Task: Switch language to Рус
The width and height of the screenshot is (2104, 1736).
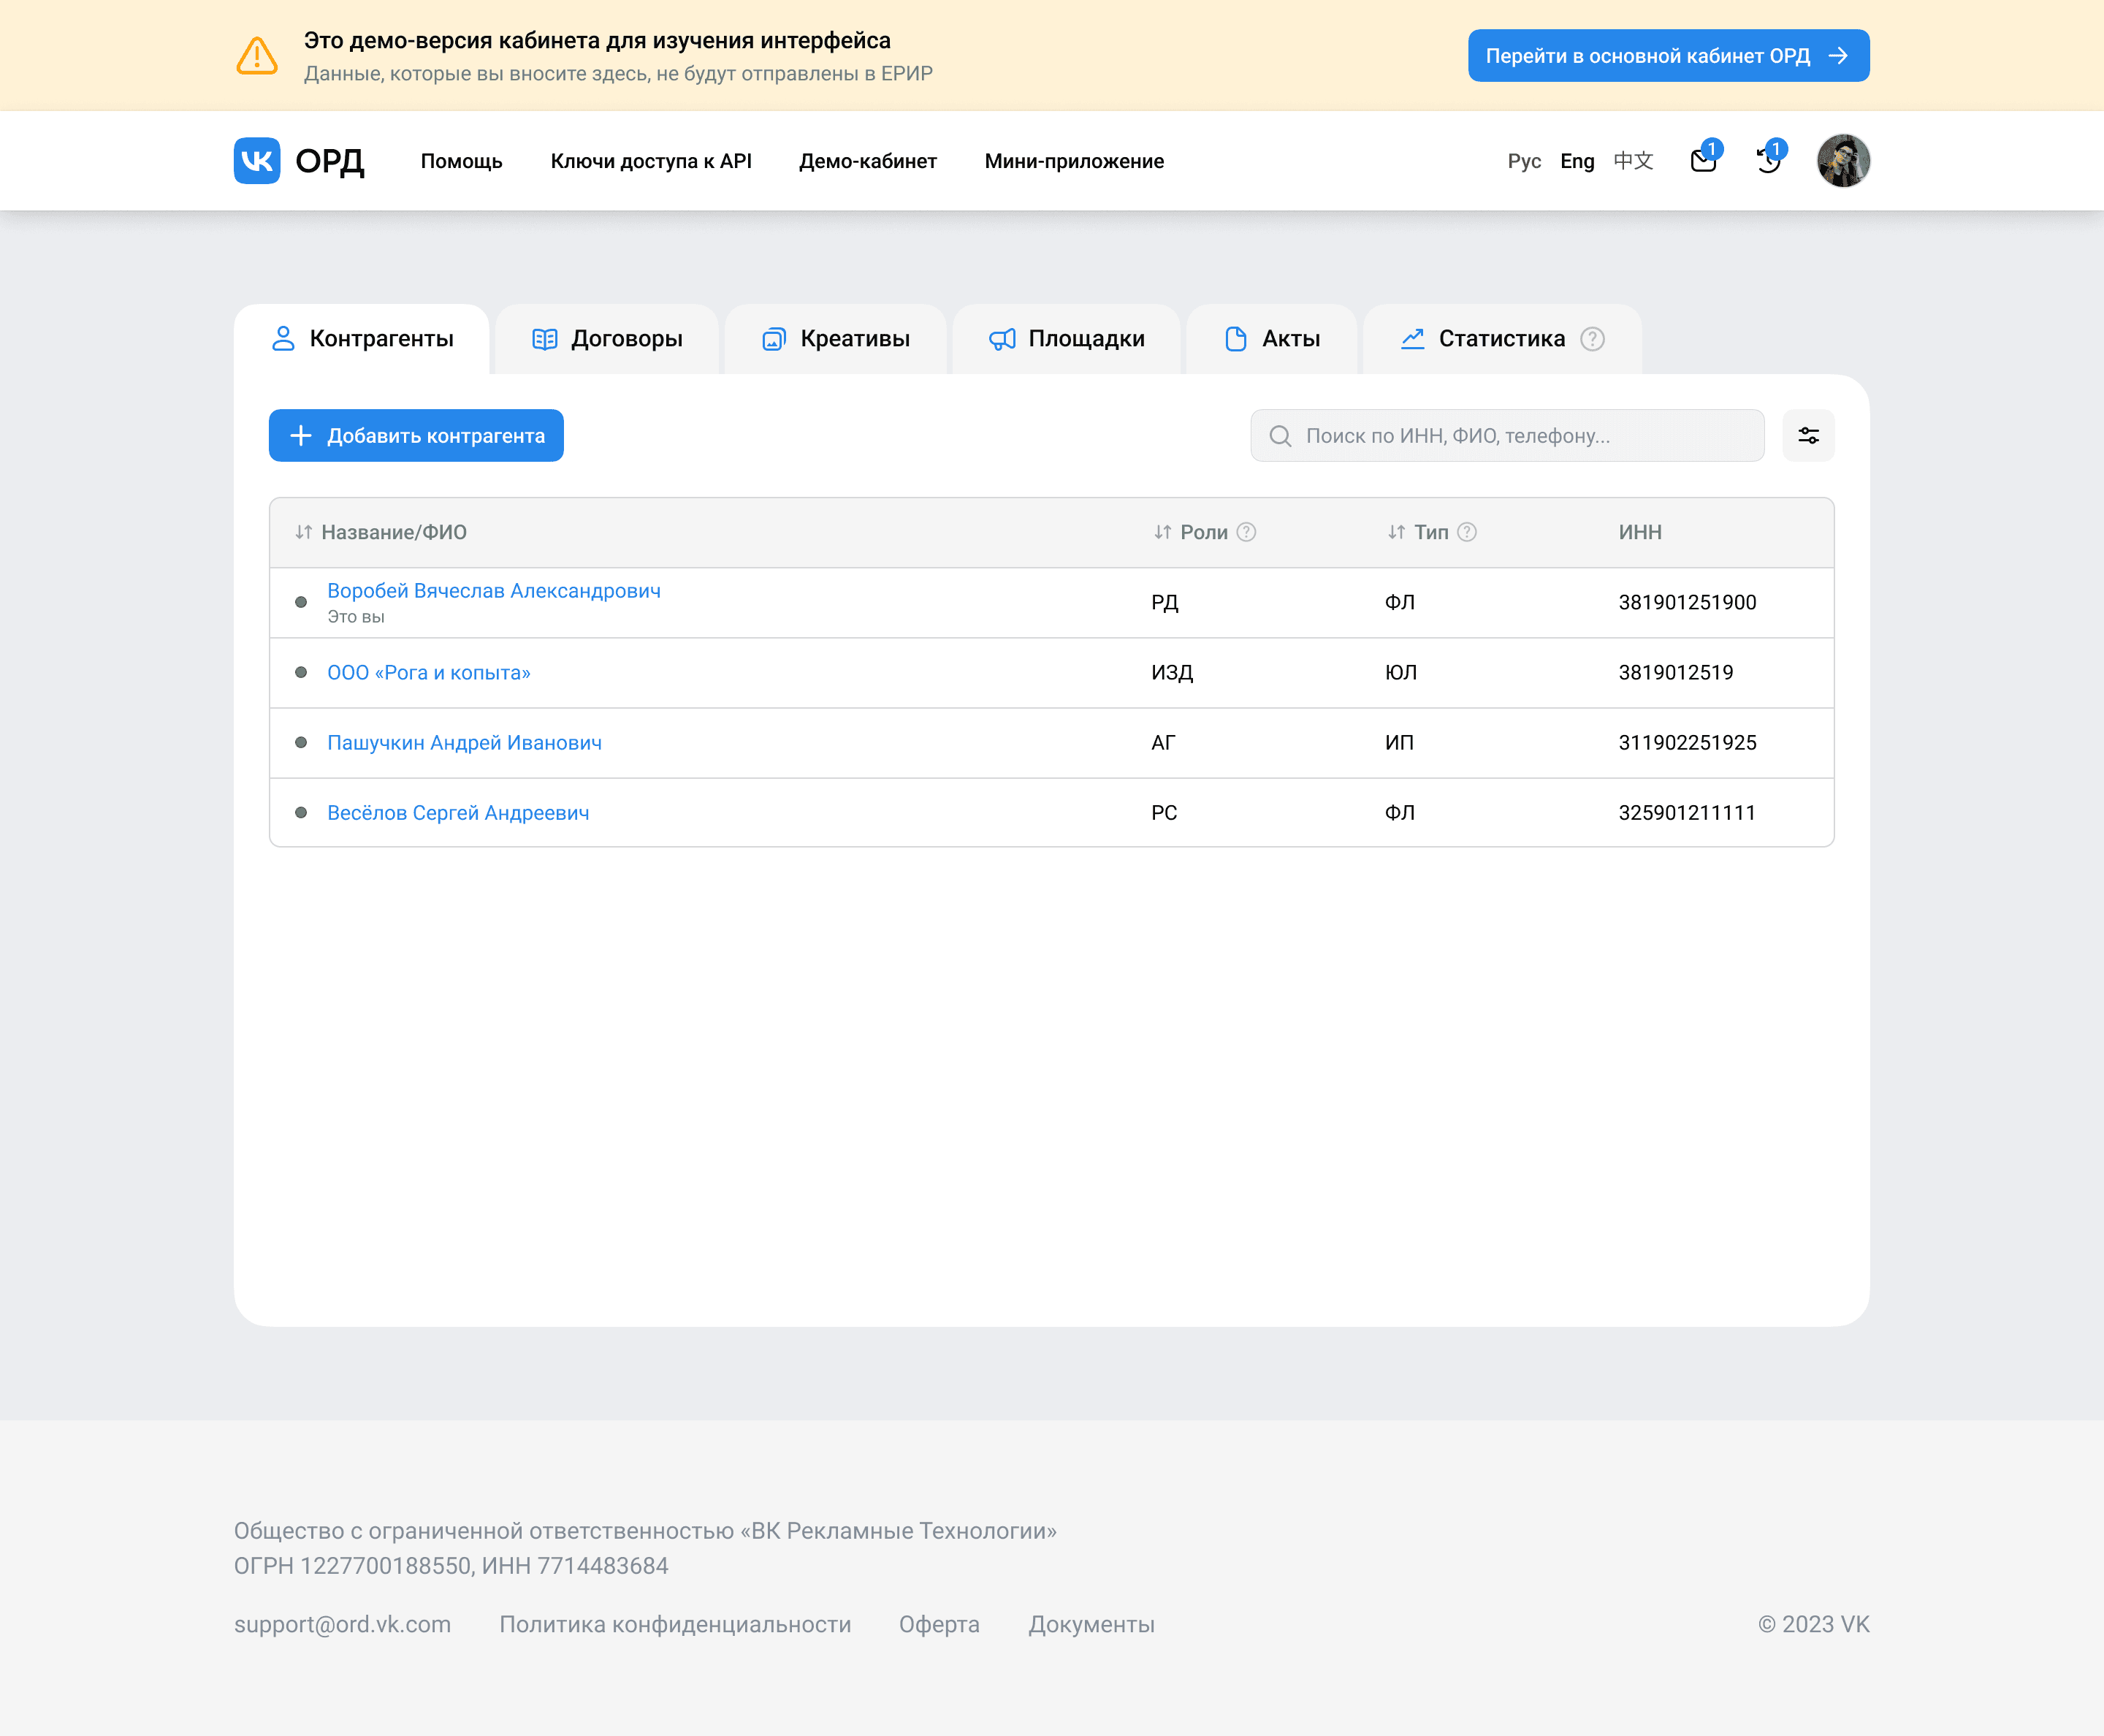Action: coord(1523,161)
